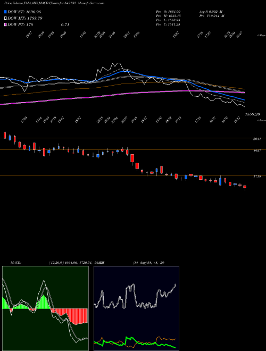Click the 1937 horizontal level label
This screenshot has width=266, height=351.
pos(257,151)
